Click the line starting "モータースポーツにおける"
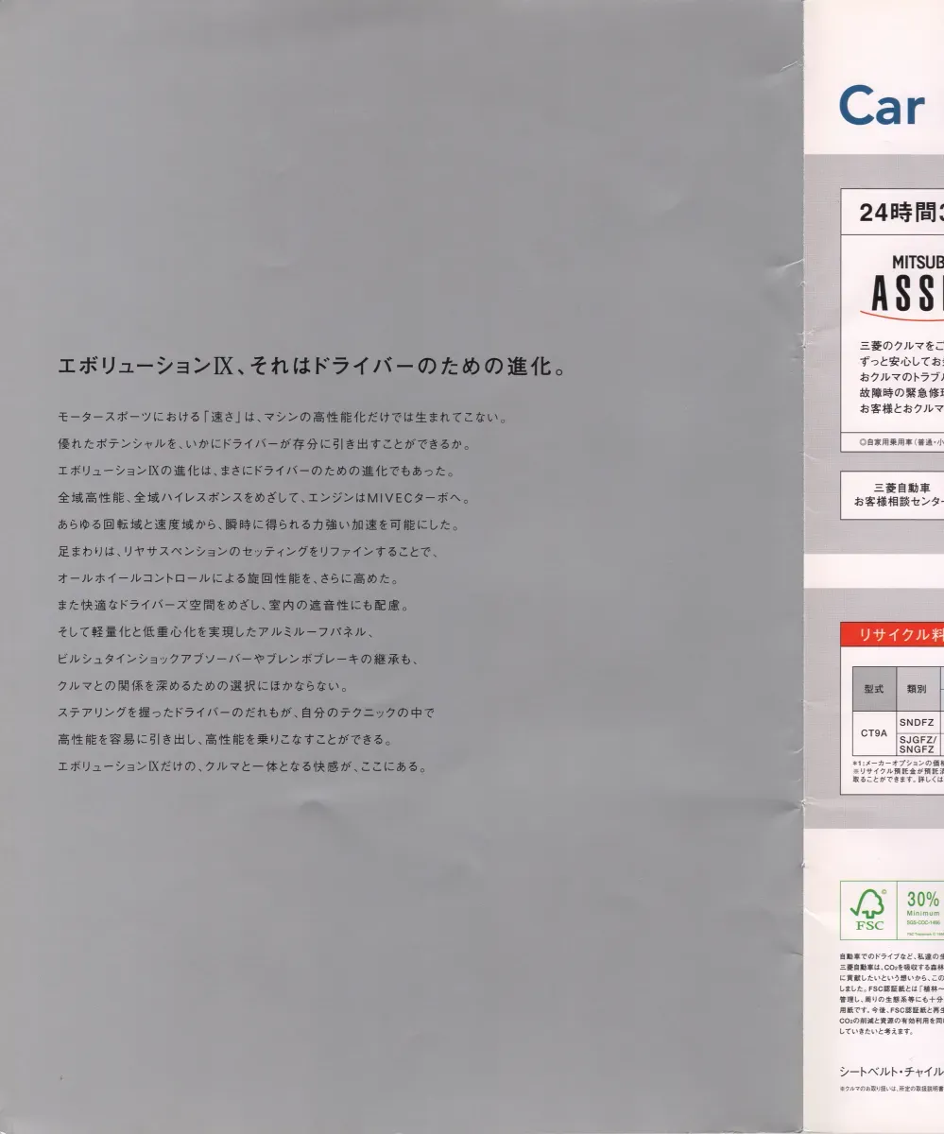Viewport: 944px width, 1134px height. (x=283, y=417)
